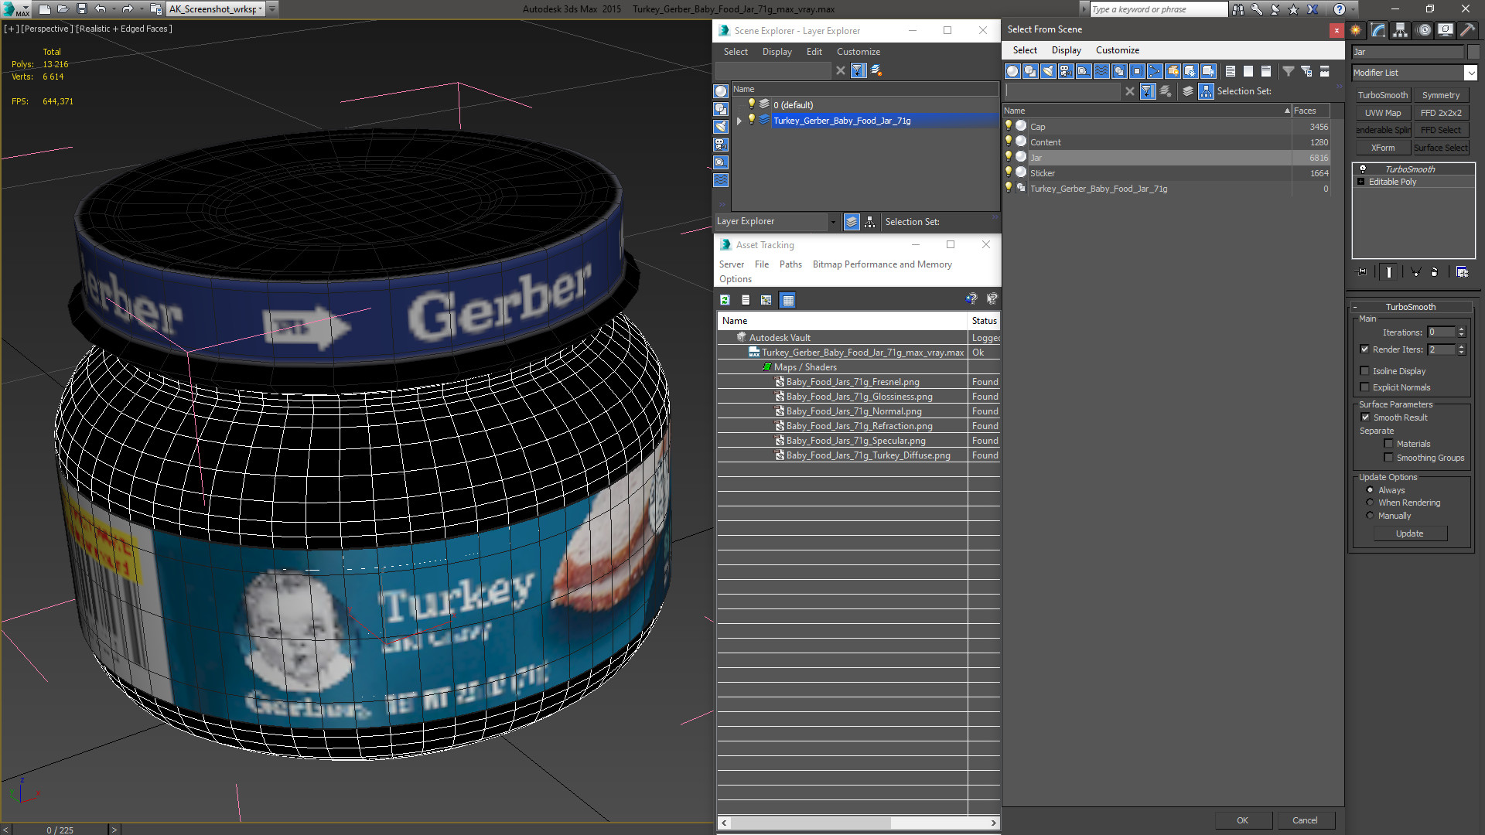The width and height of the screenshot is (1485, 835).
Task: Click refresh icon in Asset Tracking toolbar
Action: click(x=725, y=300)
